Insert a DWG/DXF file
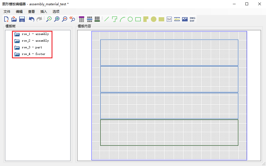The height and width of the screenshot is (166, 266). point(193,19)
